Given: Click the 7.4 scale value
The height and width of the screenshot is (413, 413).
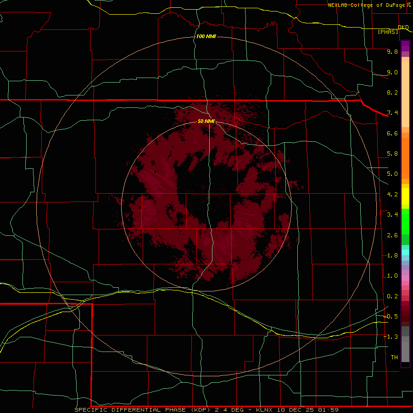Looking at the screenshot, I should click(392, 113).
